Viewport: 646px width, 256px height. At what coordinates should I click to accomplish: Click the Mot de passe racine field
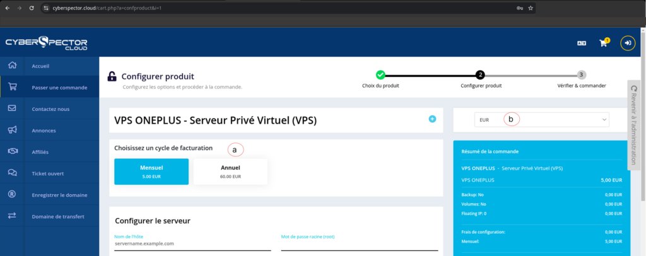click(x=359, y=243)
